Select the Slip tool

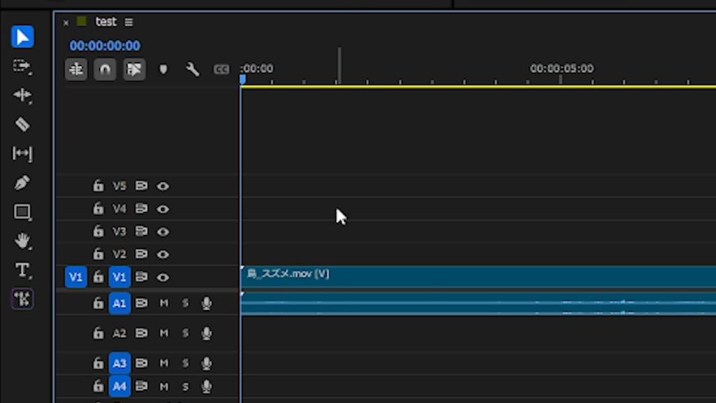coord(22,153)
